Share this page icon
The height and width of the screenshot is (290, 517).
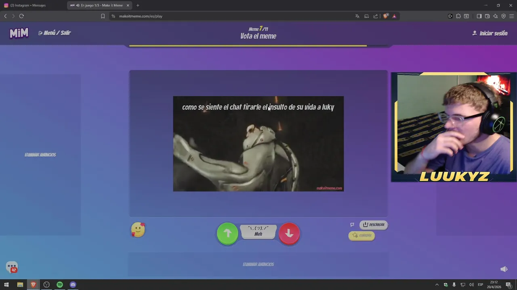[x=376, y=16]
